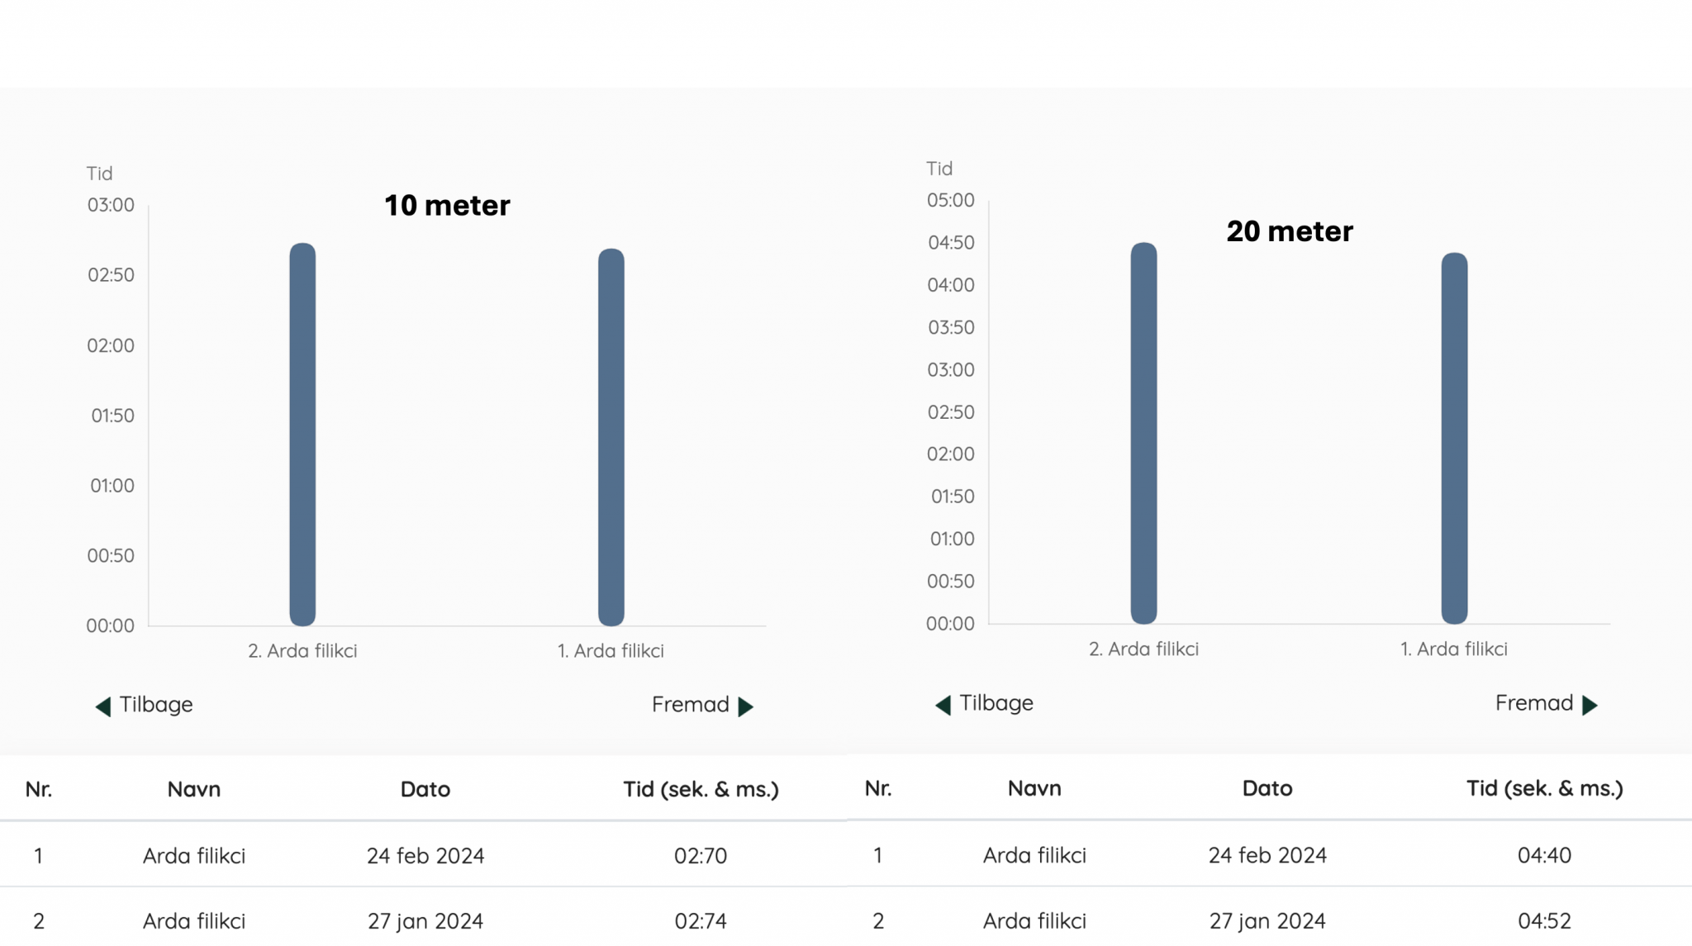
Task: Select the 04:52 result row in right table
Action: 1269,920
